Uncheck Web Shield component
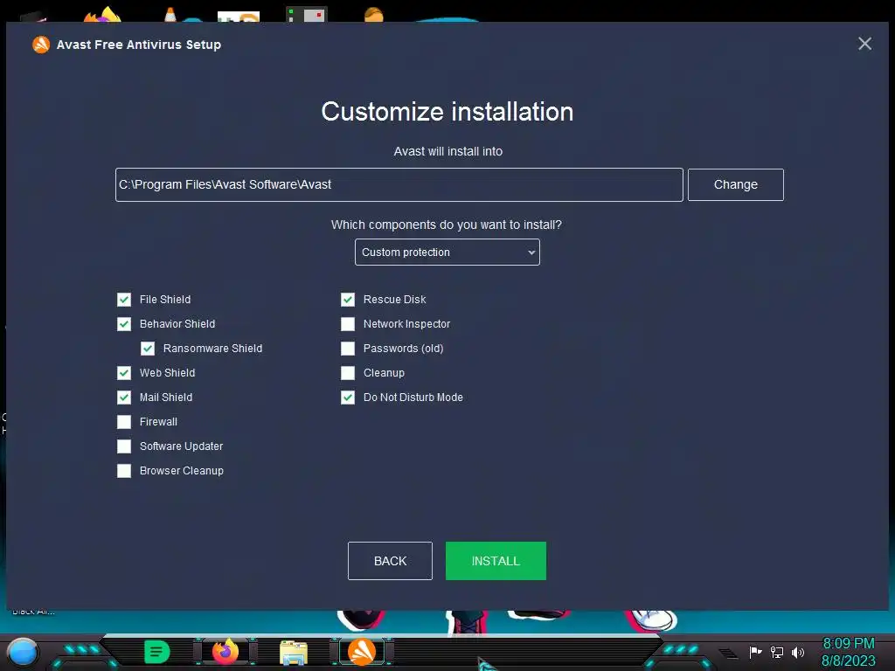Viewport: 895px width, 671px height. [x=124, y=373]
